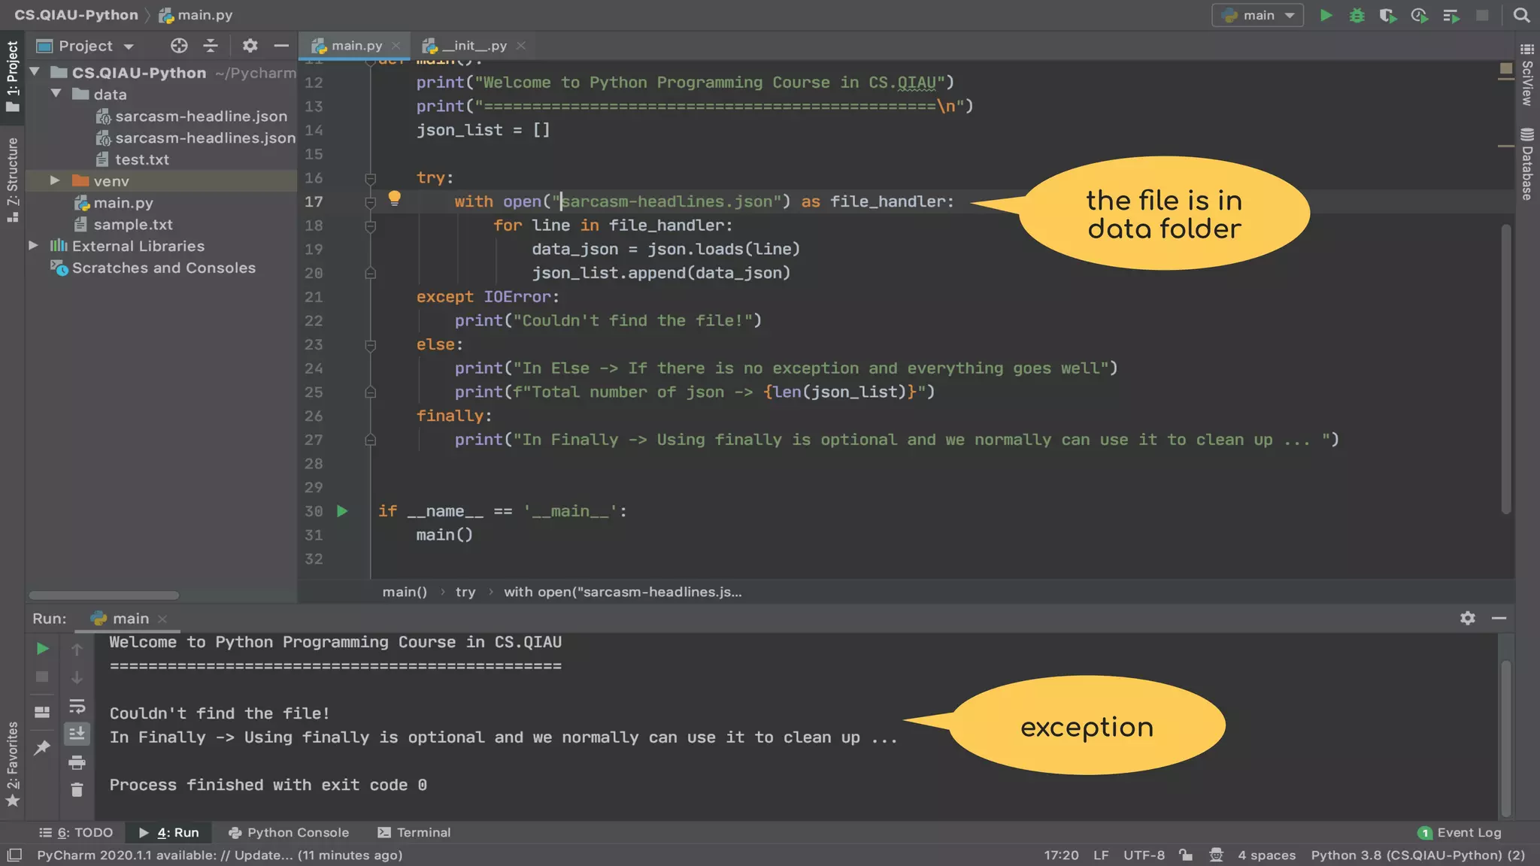Toggle the read-only lock icon in status bar
The height and width of the screenshot is (866, 1540).
click(1186, 855)
